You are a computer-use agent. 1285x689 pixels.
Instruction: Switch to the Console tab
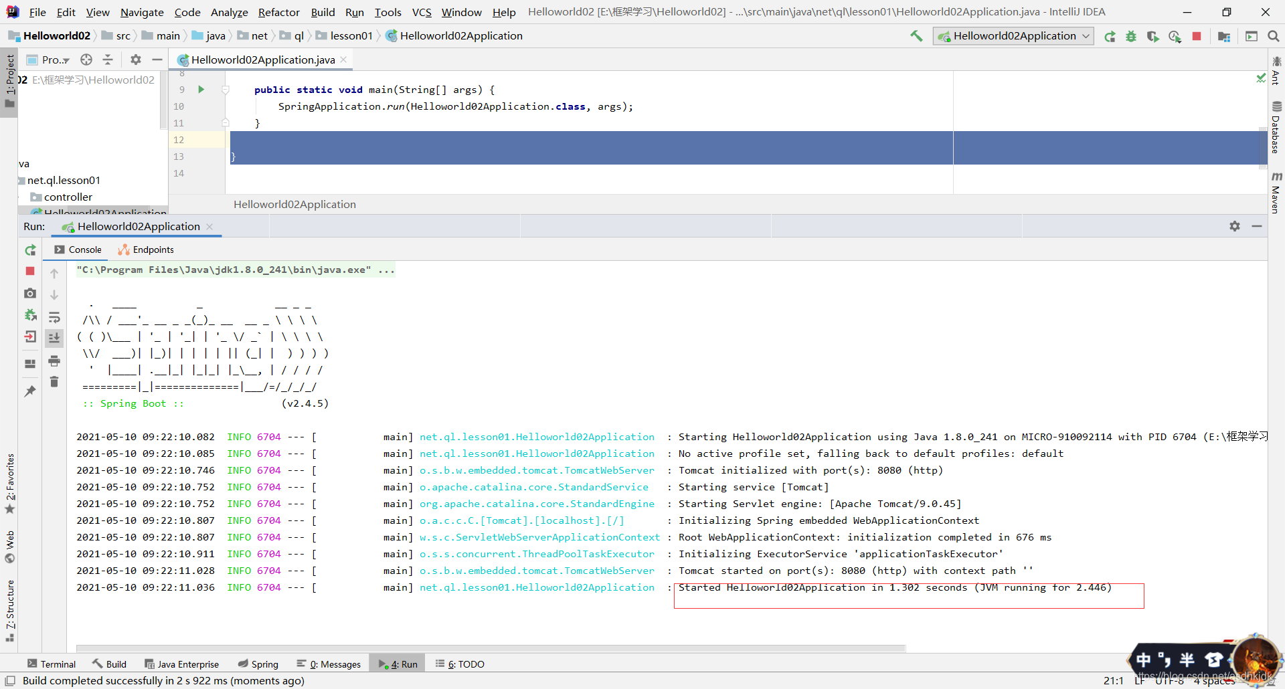point(78,250)
